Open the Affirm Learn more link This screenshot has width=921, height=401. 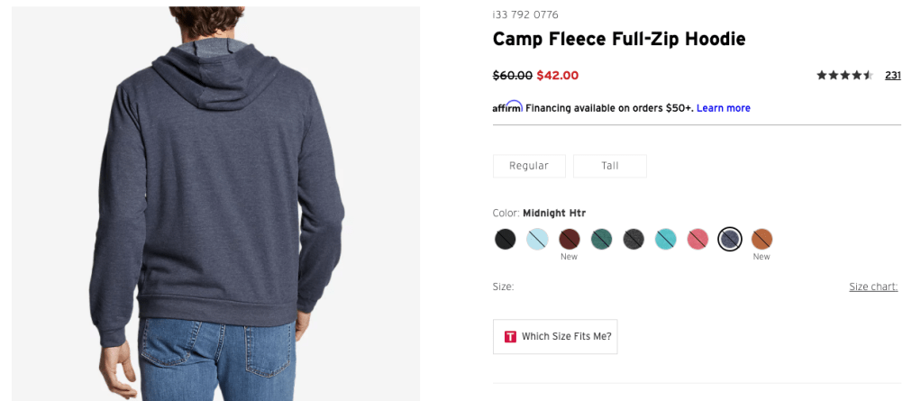pyautogui.click(x=723, y=108)
